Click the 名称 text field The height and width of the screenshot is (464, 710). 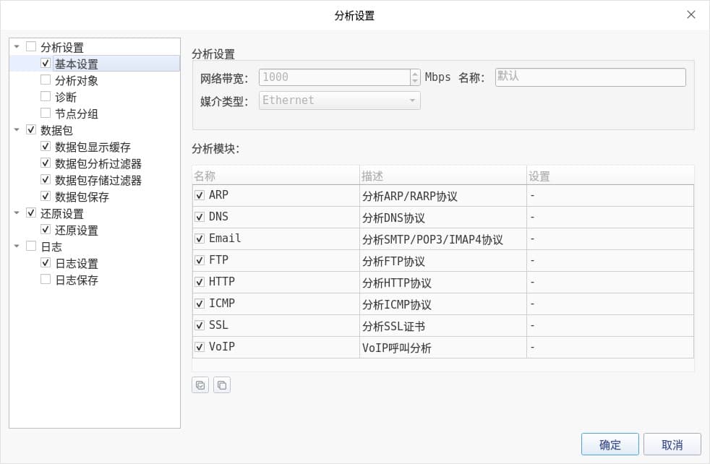590,77
